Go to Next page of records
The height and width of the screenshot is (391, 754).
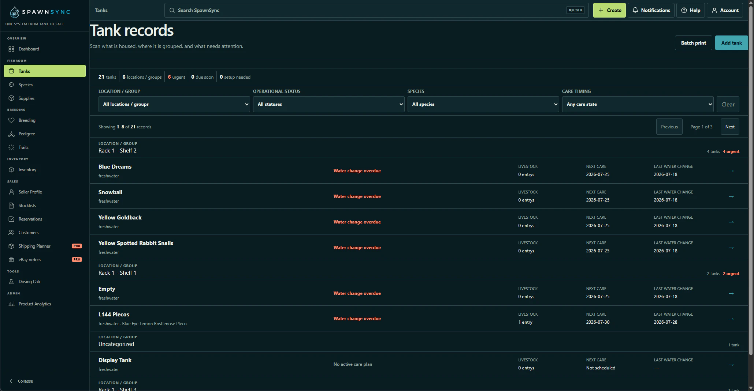point(730,127)
